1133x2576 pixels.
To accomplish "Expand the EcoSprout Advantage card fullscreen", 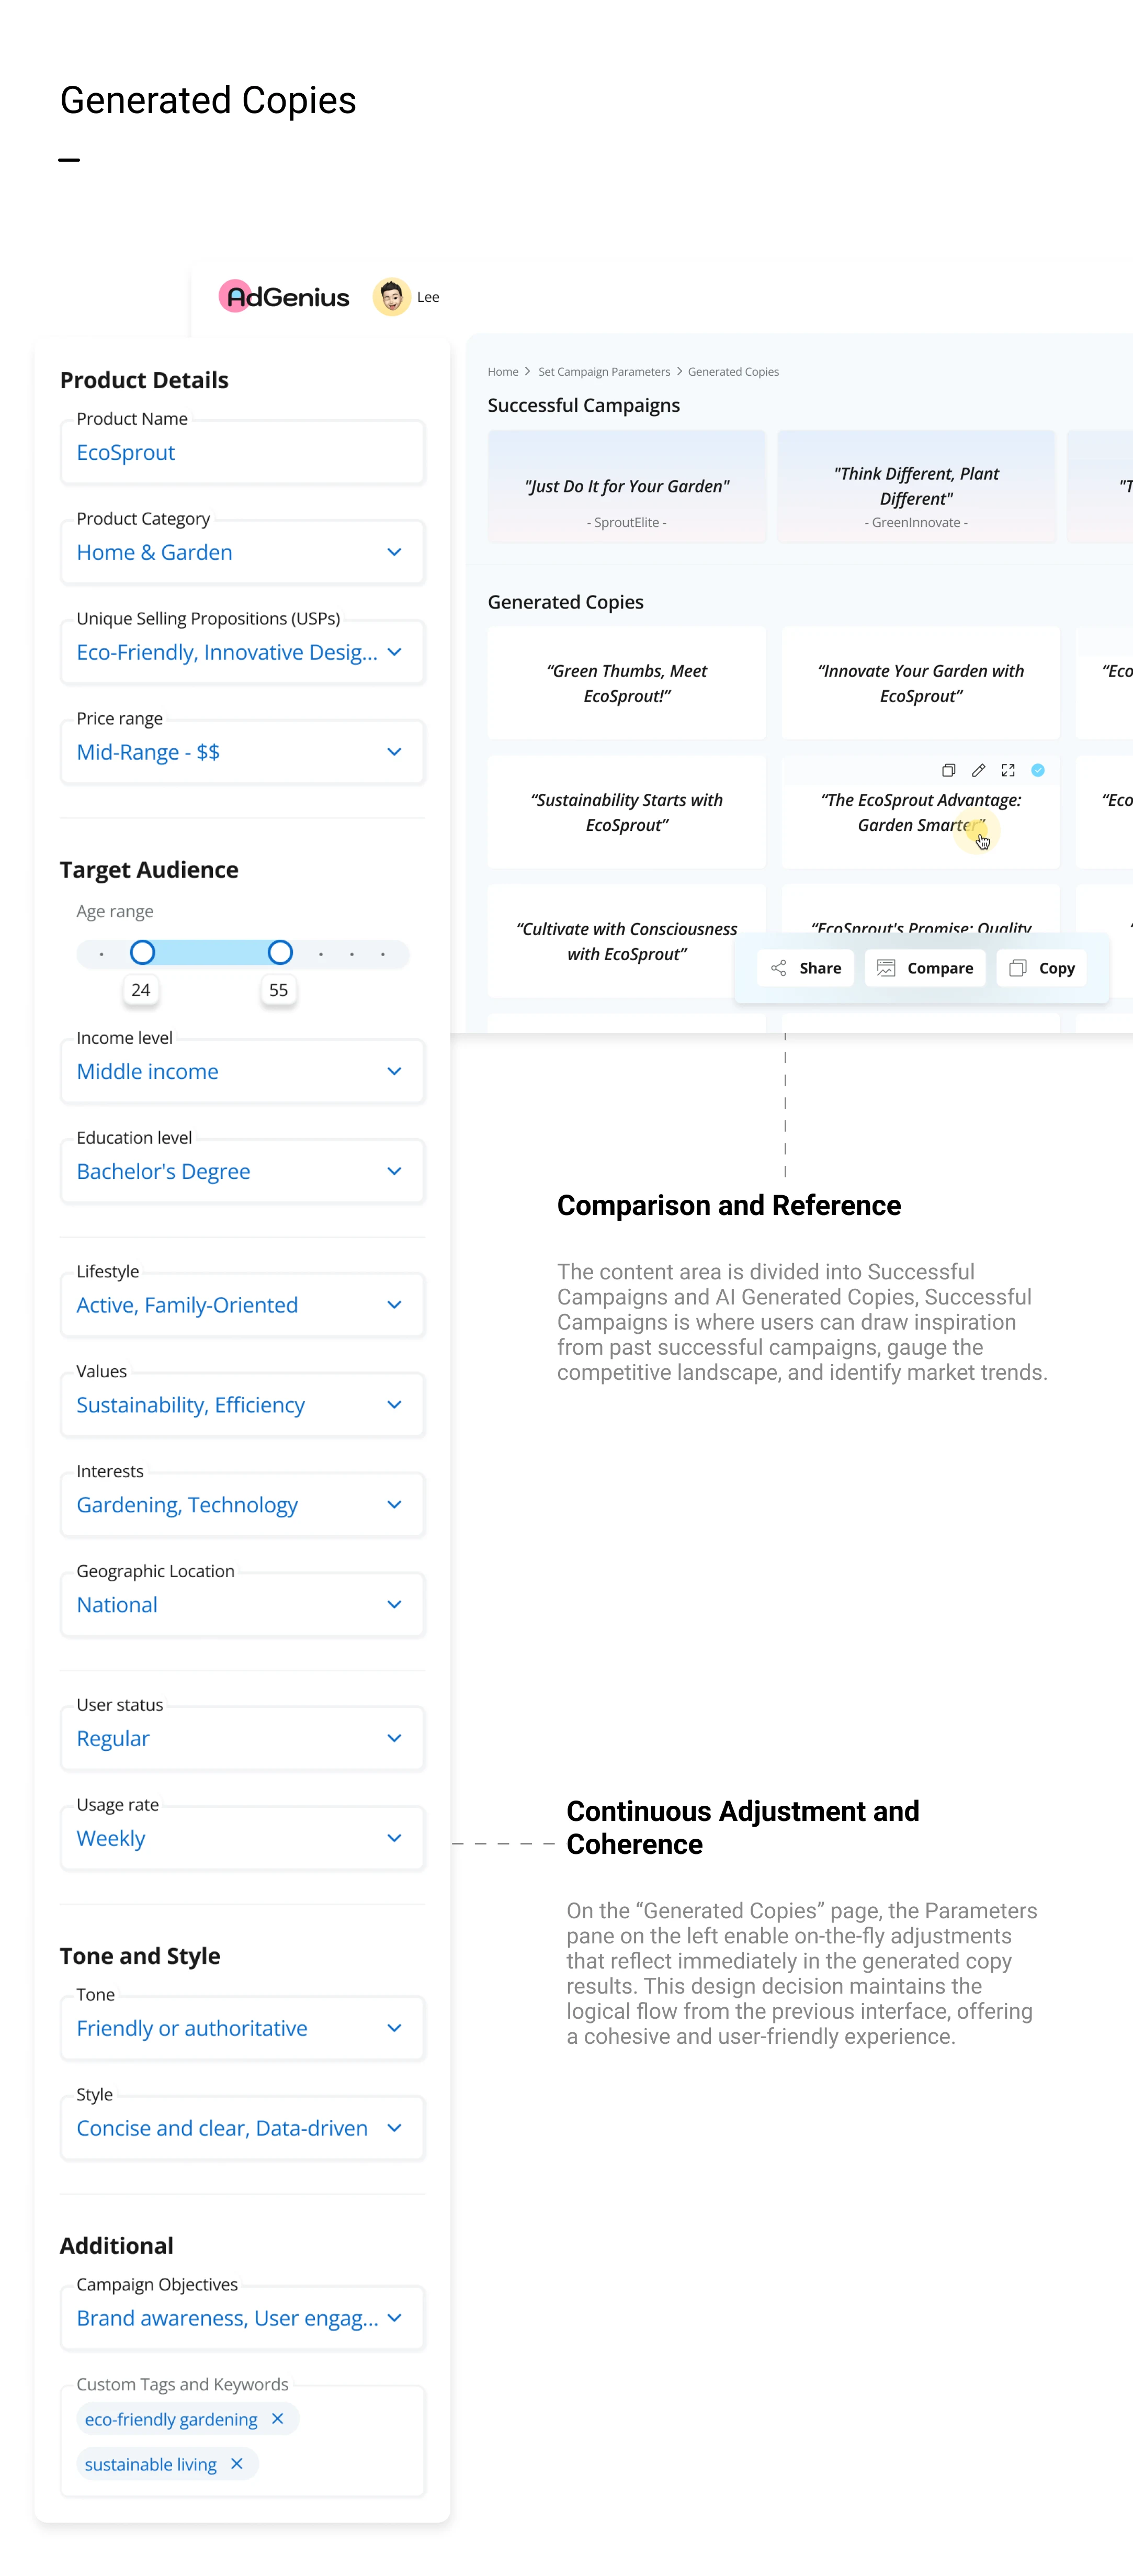I will pyautogui.click(x=1008, y=770).
